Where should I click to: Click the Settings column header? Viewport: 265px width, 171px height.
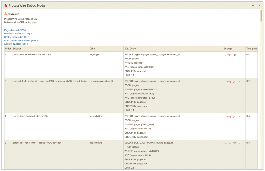(x=228, y=49)
